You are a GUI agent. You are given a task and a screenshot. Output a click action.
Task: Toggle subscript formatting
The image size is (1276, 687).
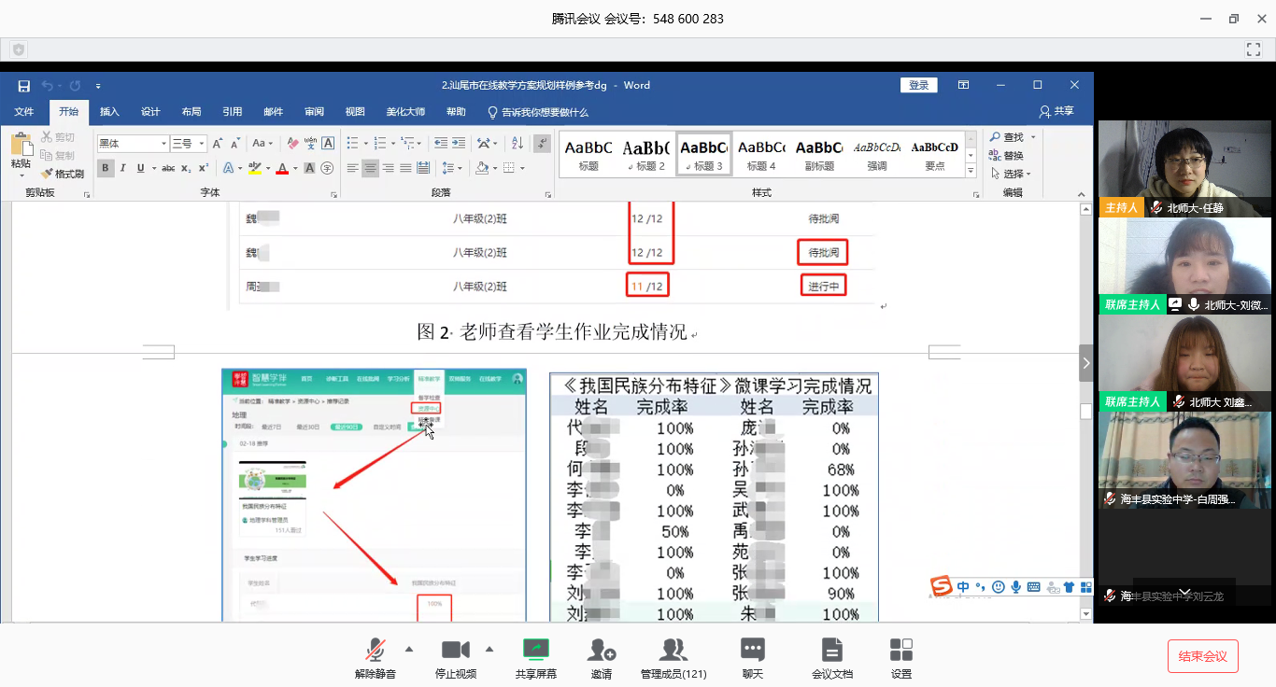click(x=186, y=168)
